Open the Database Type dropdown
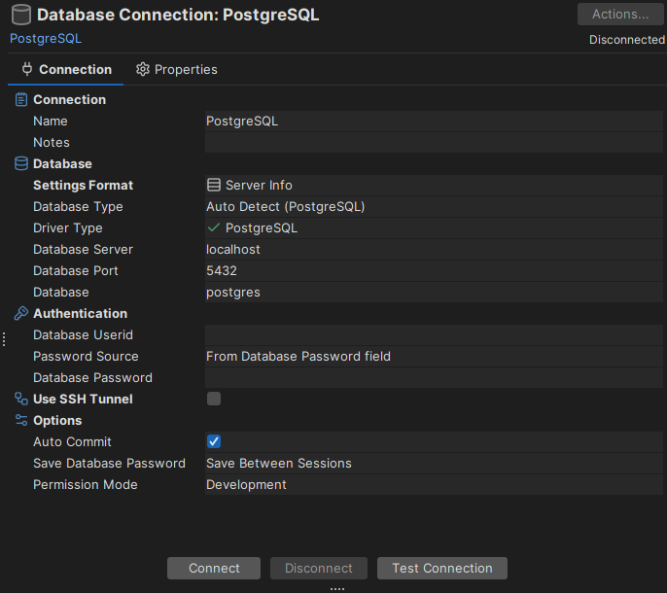Image resolution: width=667 pixels, height=593 pixels. click(x=434, y=207)
